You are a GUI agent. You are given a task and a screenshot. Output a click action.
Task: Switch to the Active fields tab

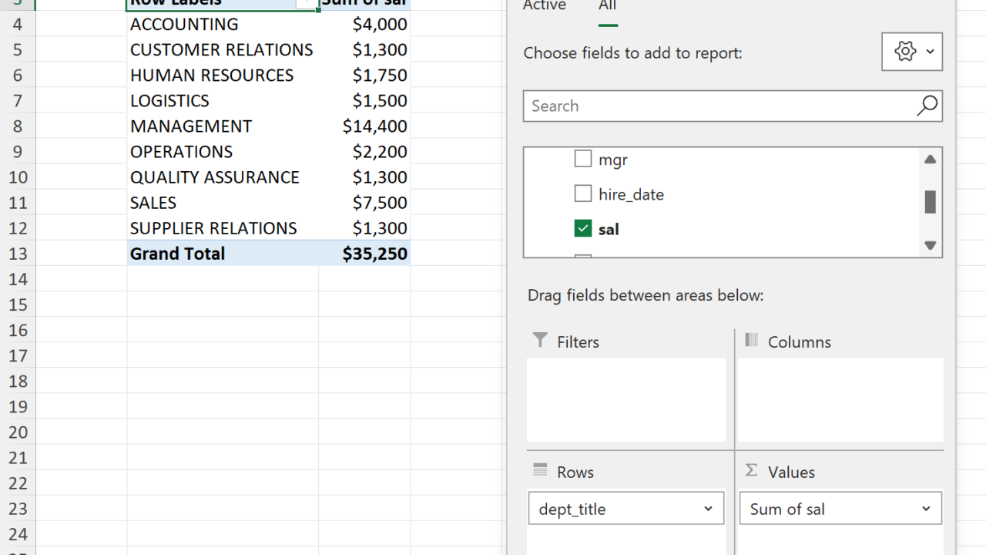pyautogui.click(x=545, y=6)
